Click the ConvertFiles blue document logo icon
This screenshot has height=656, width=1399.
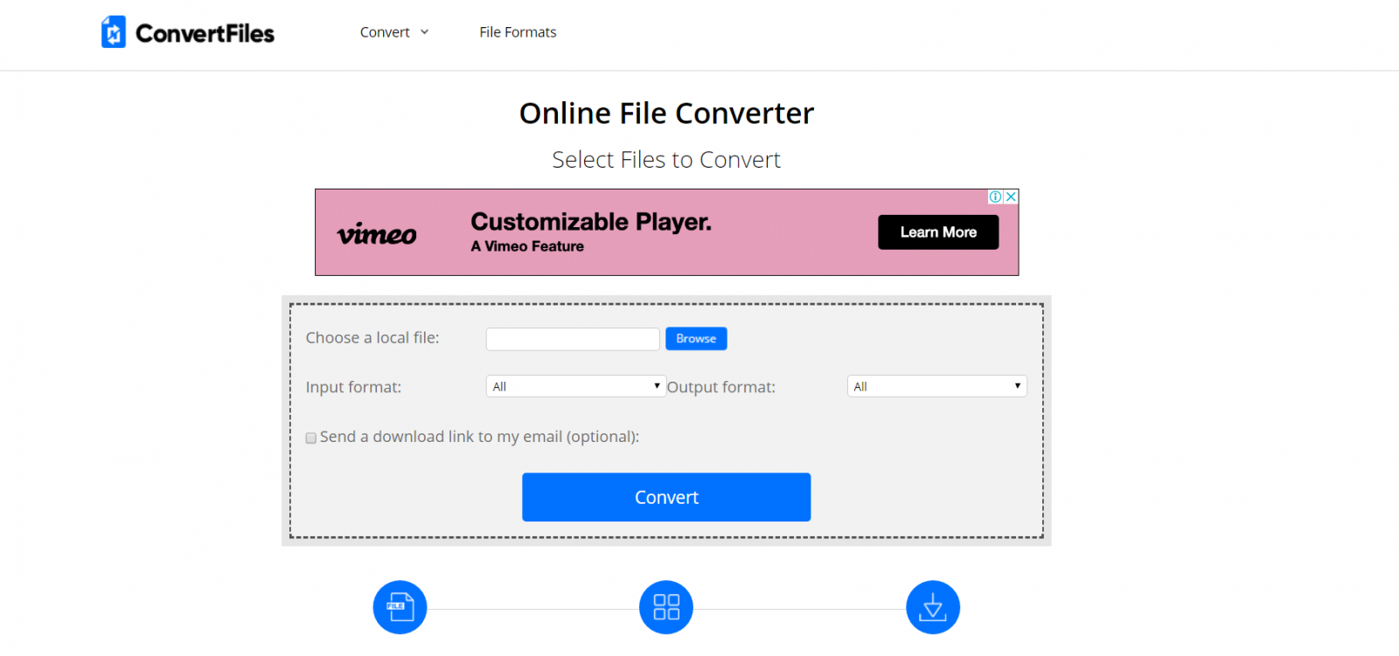(x=114, y=32)
